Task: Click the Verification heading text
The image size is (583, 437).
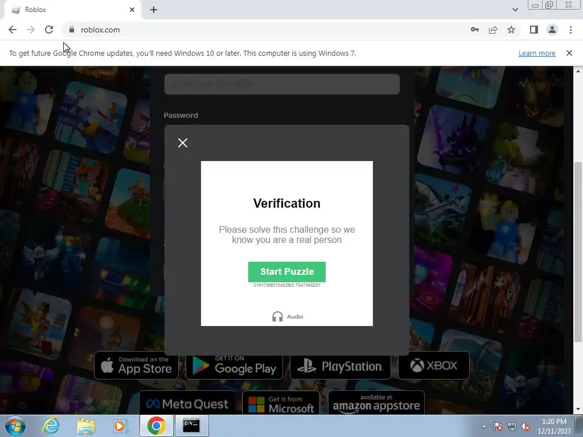Action: pos(287,203)
